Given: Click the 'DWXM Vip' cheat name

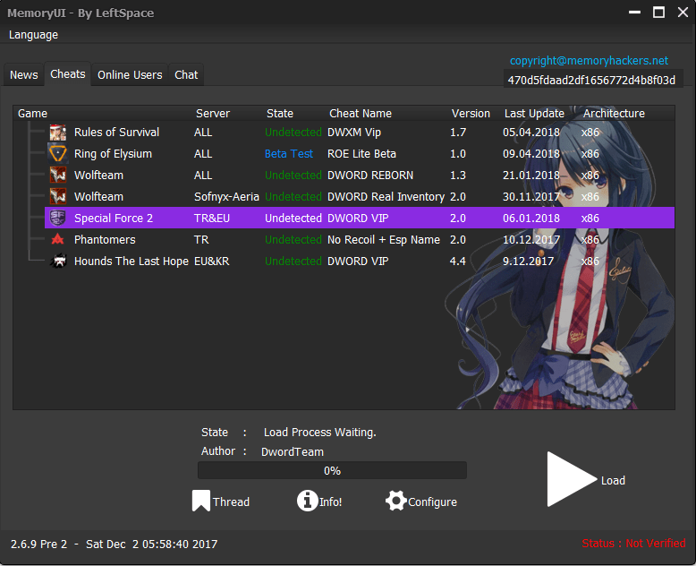Looking at the screenshot, I should pyautogui.click(x=353, y=133).
